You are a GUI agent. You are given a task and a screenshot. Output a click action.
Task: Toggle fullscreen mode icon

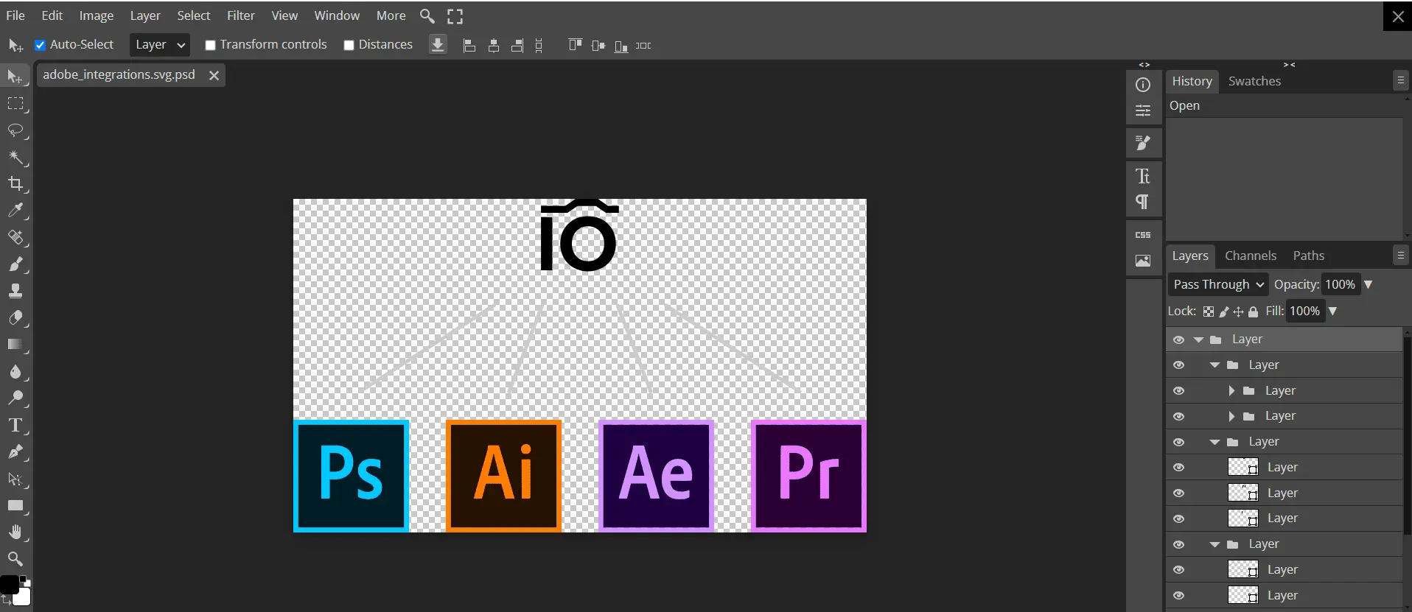(455, 16)
